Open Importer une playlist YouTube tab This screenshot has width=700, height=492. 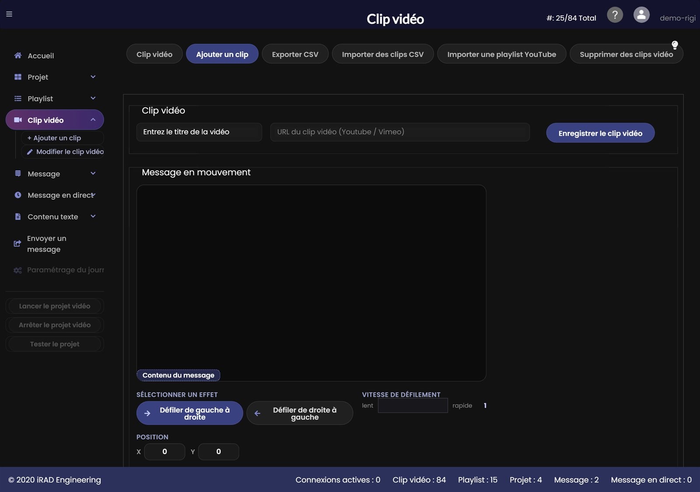[x=502, y=54]
